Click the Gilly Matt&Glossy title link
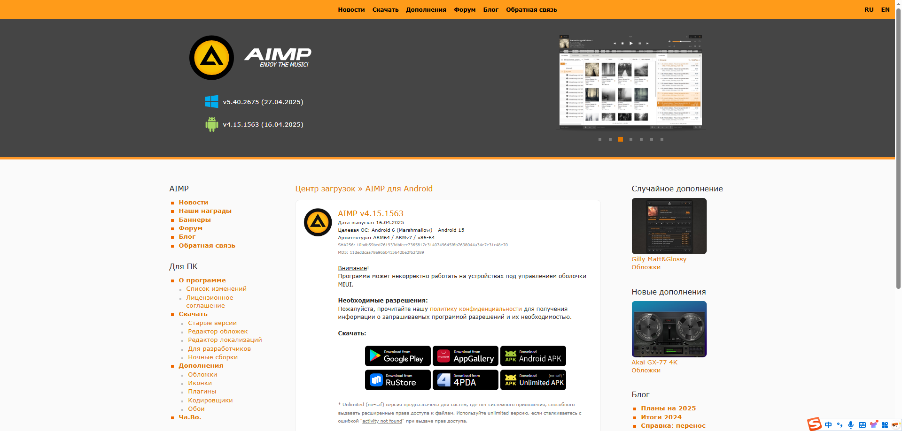The image size is (902, 431). [659, 259]
